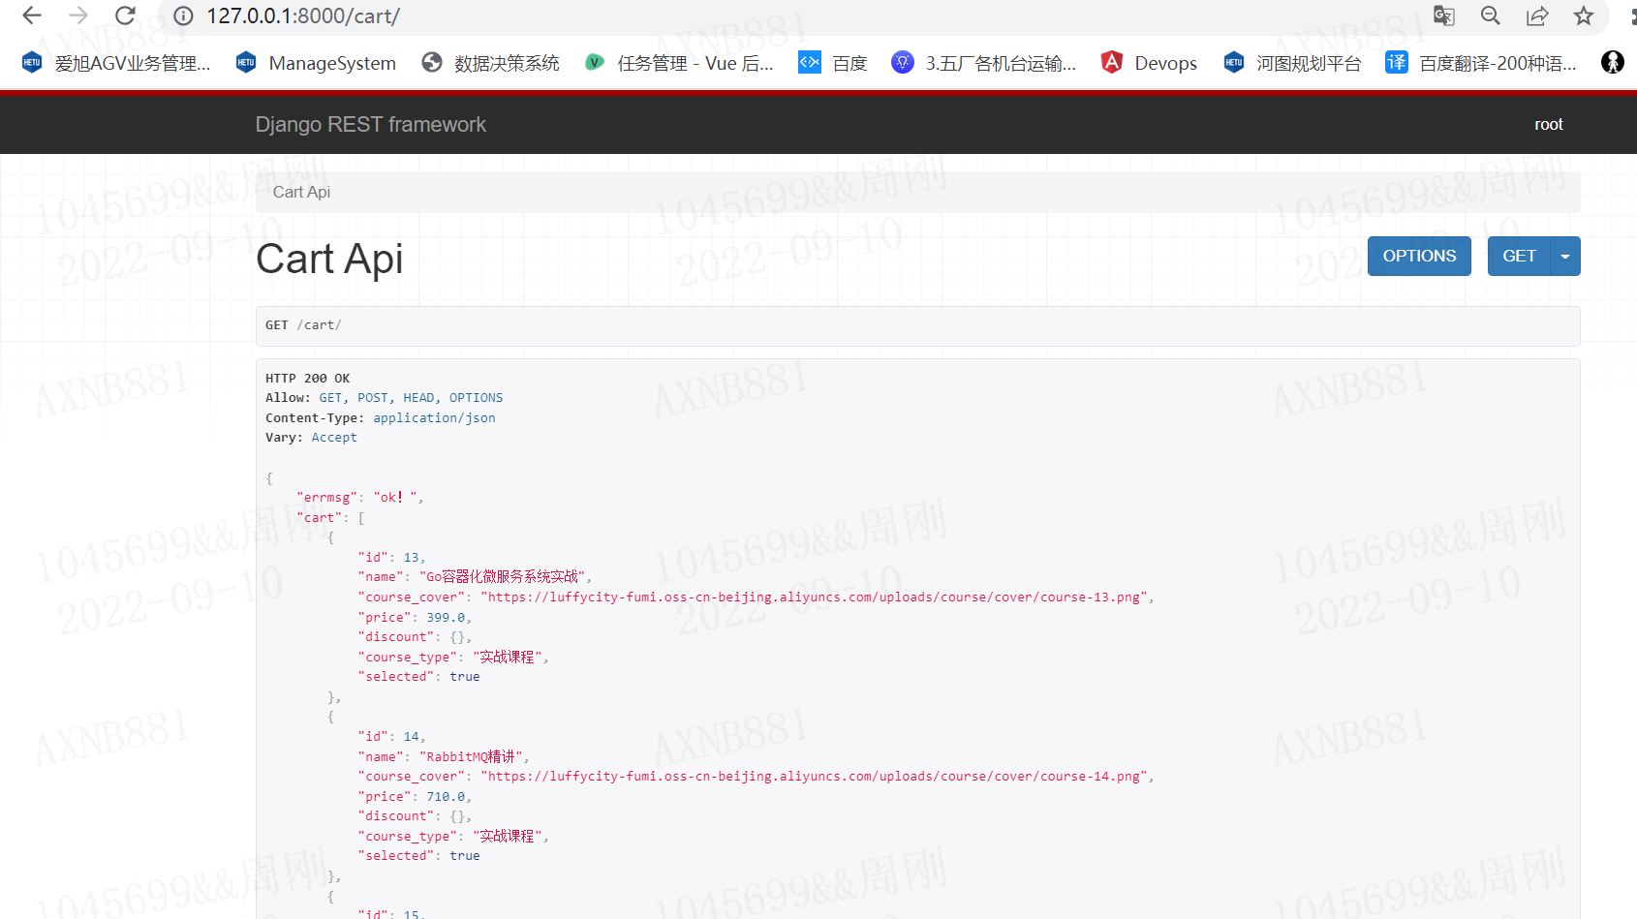View site information icon beside the URL
This screenshot has height=919, width=1637.
183,15
